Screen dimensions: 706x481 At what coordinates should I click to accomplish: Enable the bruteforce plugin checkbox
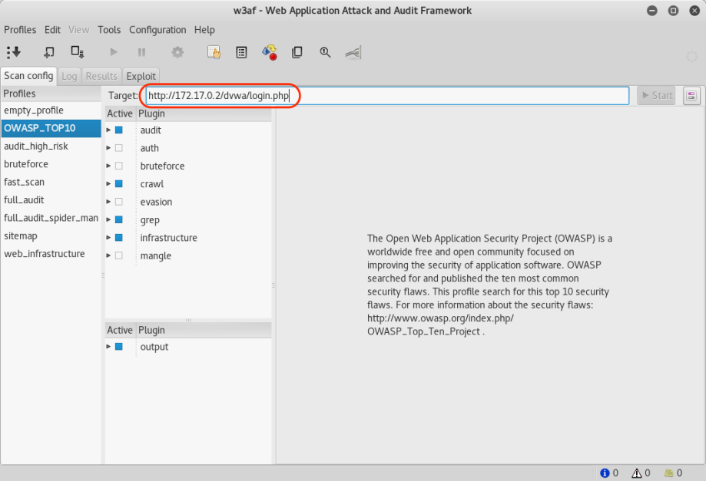pyautogui.click(x=119, y=166)
